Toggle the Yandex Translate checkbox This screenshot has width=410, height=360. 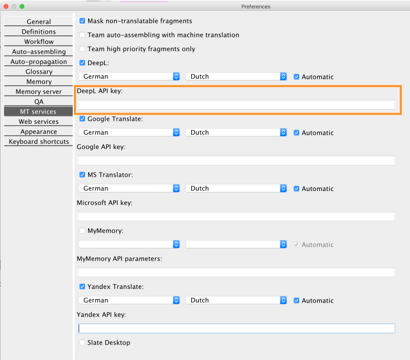pyautogui.click(x=82, y=286)
